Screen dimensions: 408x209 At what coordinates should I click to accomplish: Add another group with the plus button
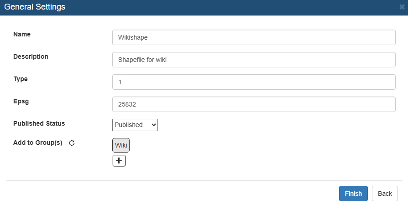pyautogui.click(x=119, y=161)
